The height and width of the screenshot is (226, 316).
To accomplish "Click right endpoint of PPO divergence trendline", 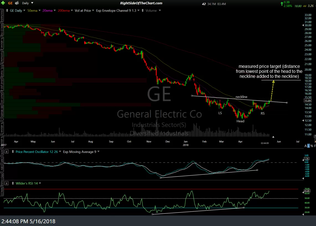I will (257, 170).
